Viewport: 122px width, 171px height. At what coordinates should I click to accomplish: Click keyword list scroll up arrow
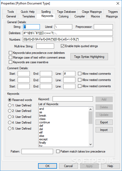[x=90, y=109]
